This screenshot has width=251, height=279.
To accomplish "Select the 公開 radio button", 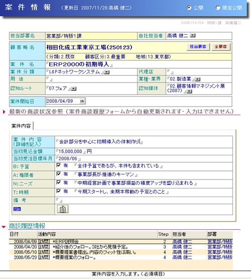I will [189, 8].
